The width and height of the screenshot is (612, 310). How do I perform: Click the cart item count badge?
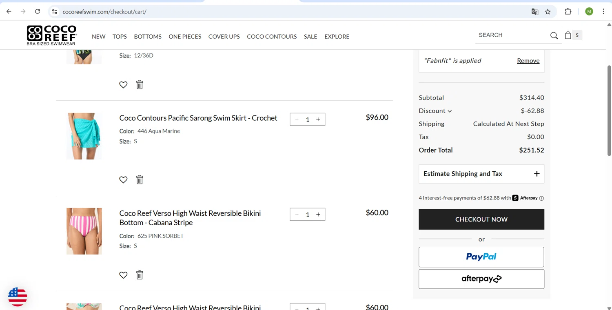pyautogui.click(x=577, y=35)
